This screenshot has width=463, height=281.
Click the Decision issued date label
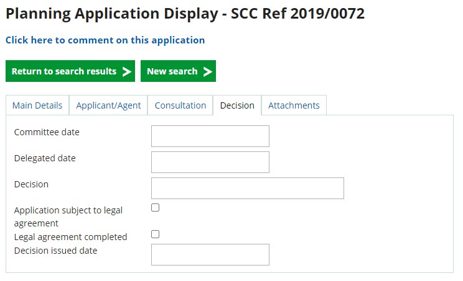[55, 251]
